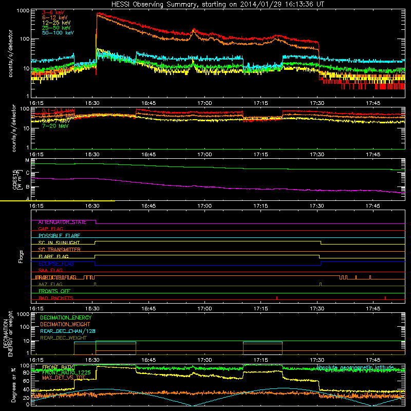Click the 17:30 tick label under the decimation panel
The height and width of the screenshot is (411, 411).
[x=317, y=360]
